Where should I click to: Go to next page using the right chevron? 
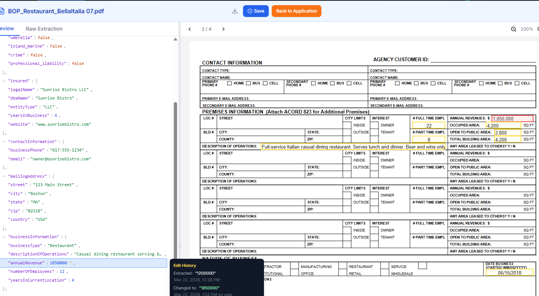(223, 29)
